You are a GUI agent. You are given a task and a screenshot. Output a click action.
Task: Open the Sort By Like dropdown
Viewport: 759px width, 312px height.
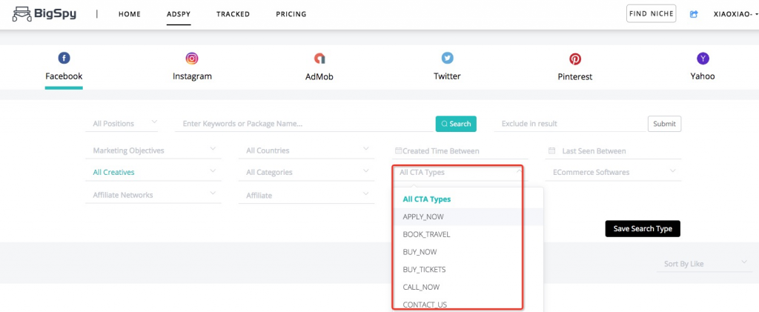(x=704, y=264)
